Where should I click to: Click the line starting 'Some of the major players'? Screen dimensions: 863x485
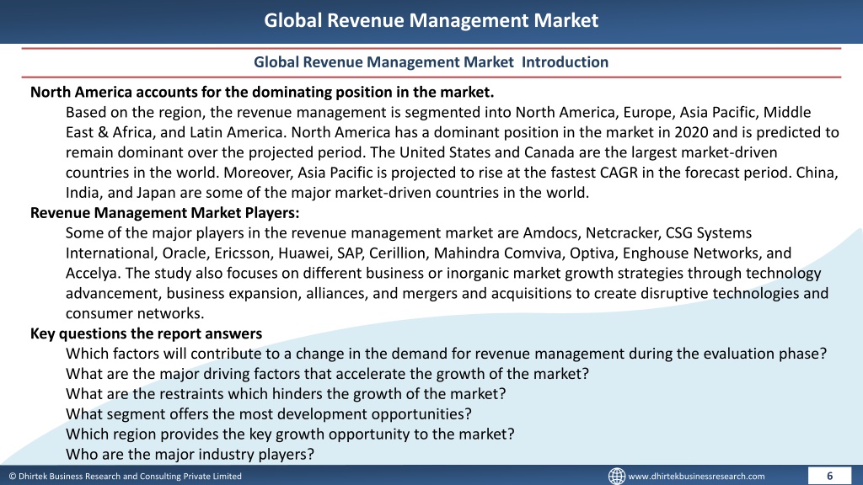[409, 233]
